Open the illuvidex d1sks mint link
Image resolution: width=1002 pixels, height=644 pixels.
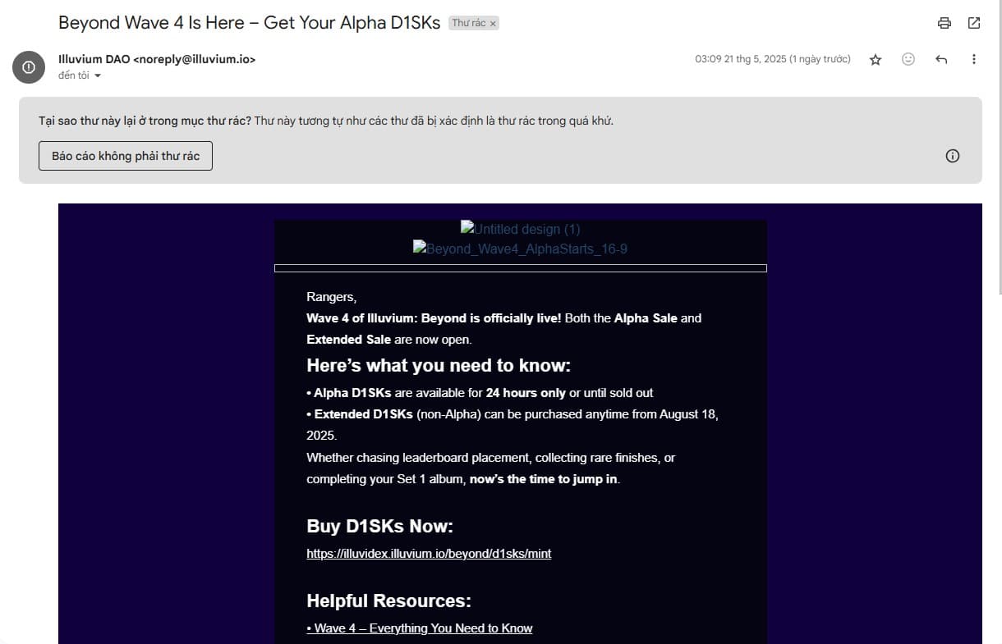429,554
